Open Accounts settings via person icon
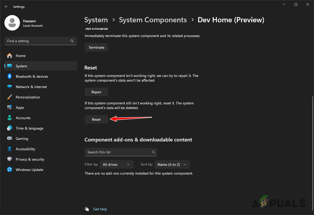 pos(10,118)
